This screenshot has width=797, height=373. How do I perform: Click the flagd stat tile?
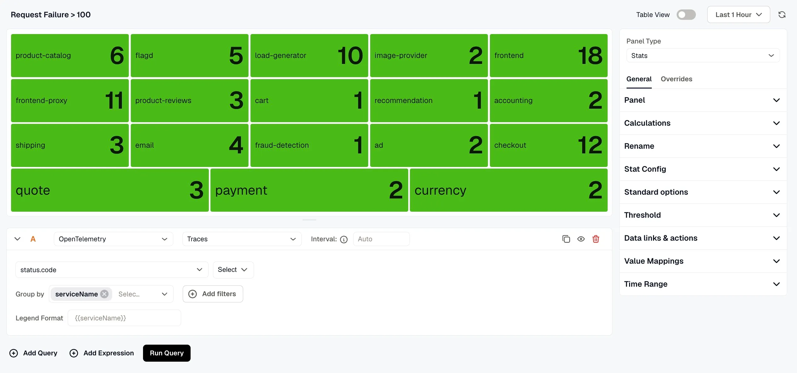click(189, 55)
